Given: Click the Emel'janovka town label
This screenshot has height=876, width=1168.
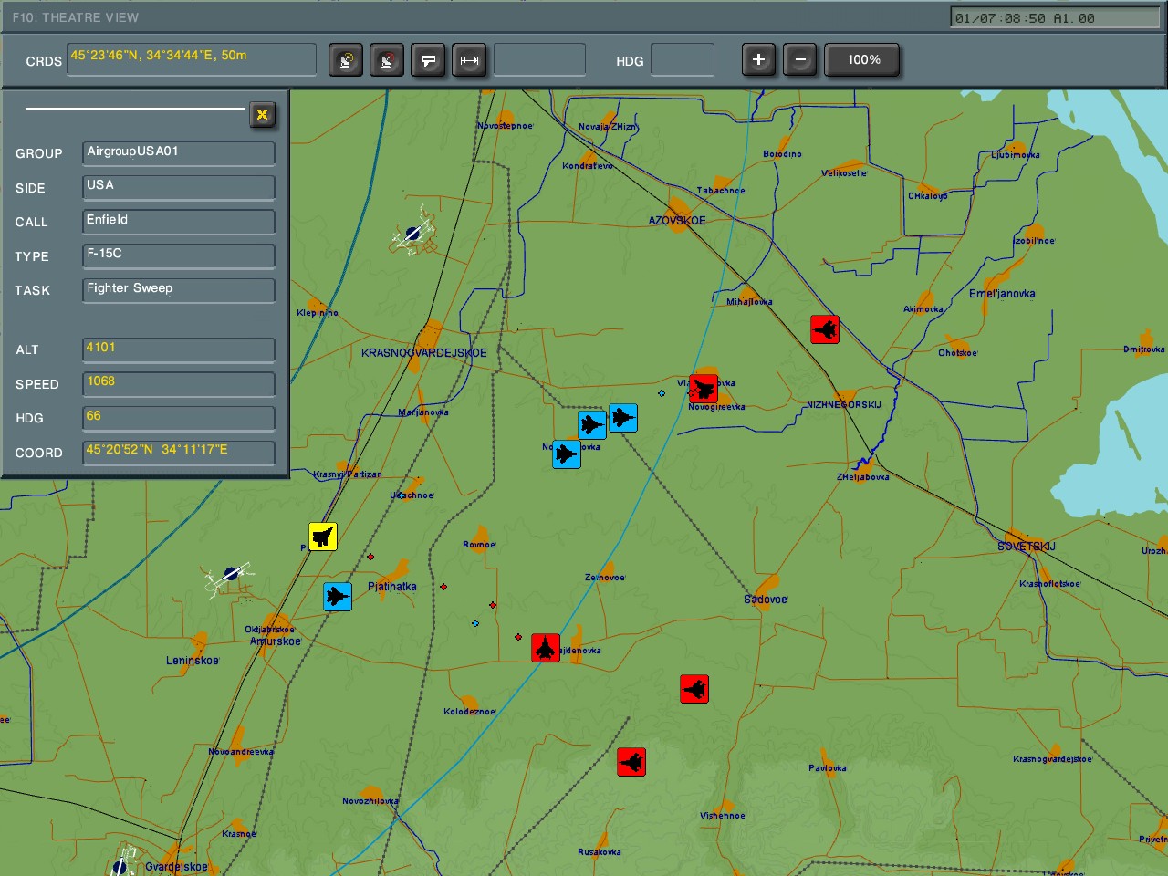Looking at the screenshot, I should click(x=1002, y=294).
